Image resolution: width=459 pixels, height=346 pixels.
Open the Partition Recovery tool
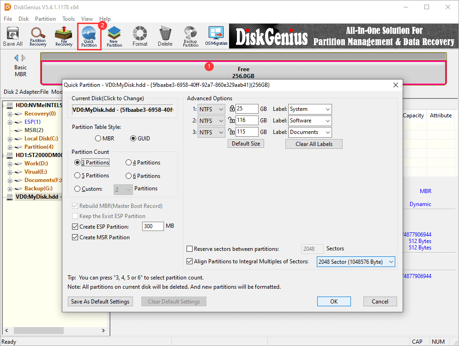coord(38,36)
